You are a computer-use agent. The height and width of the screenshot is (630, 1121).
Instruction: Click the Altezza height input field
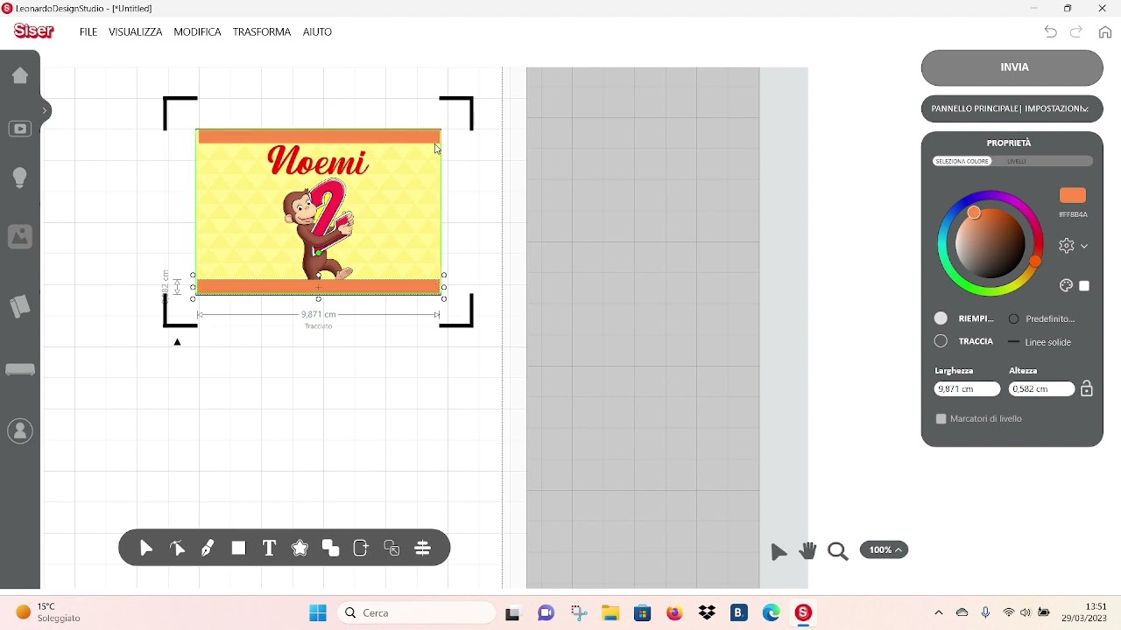(x=1042, y=389)
